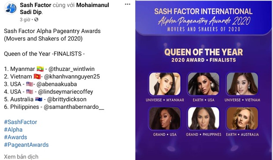The height and width of the screenshot is (160, 273).
Task: Click the Australia flag emoji
Action: point(38,99)
